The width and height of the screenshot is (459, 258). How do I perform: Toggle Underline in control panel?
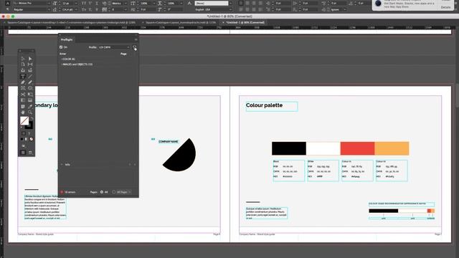point(97,3)
